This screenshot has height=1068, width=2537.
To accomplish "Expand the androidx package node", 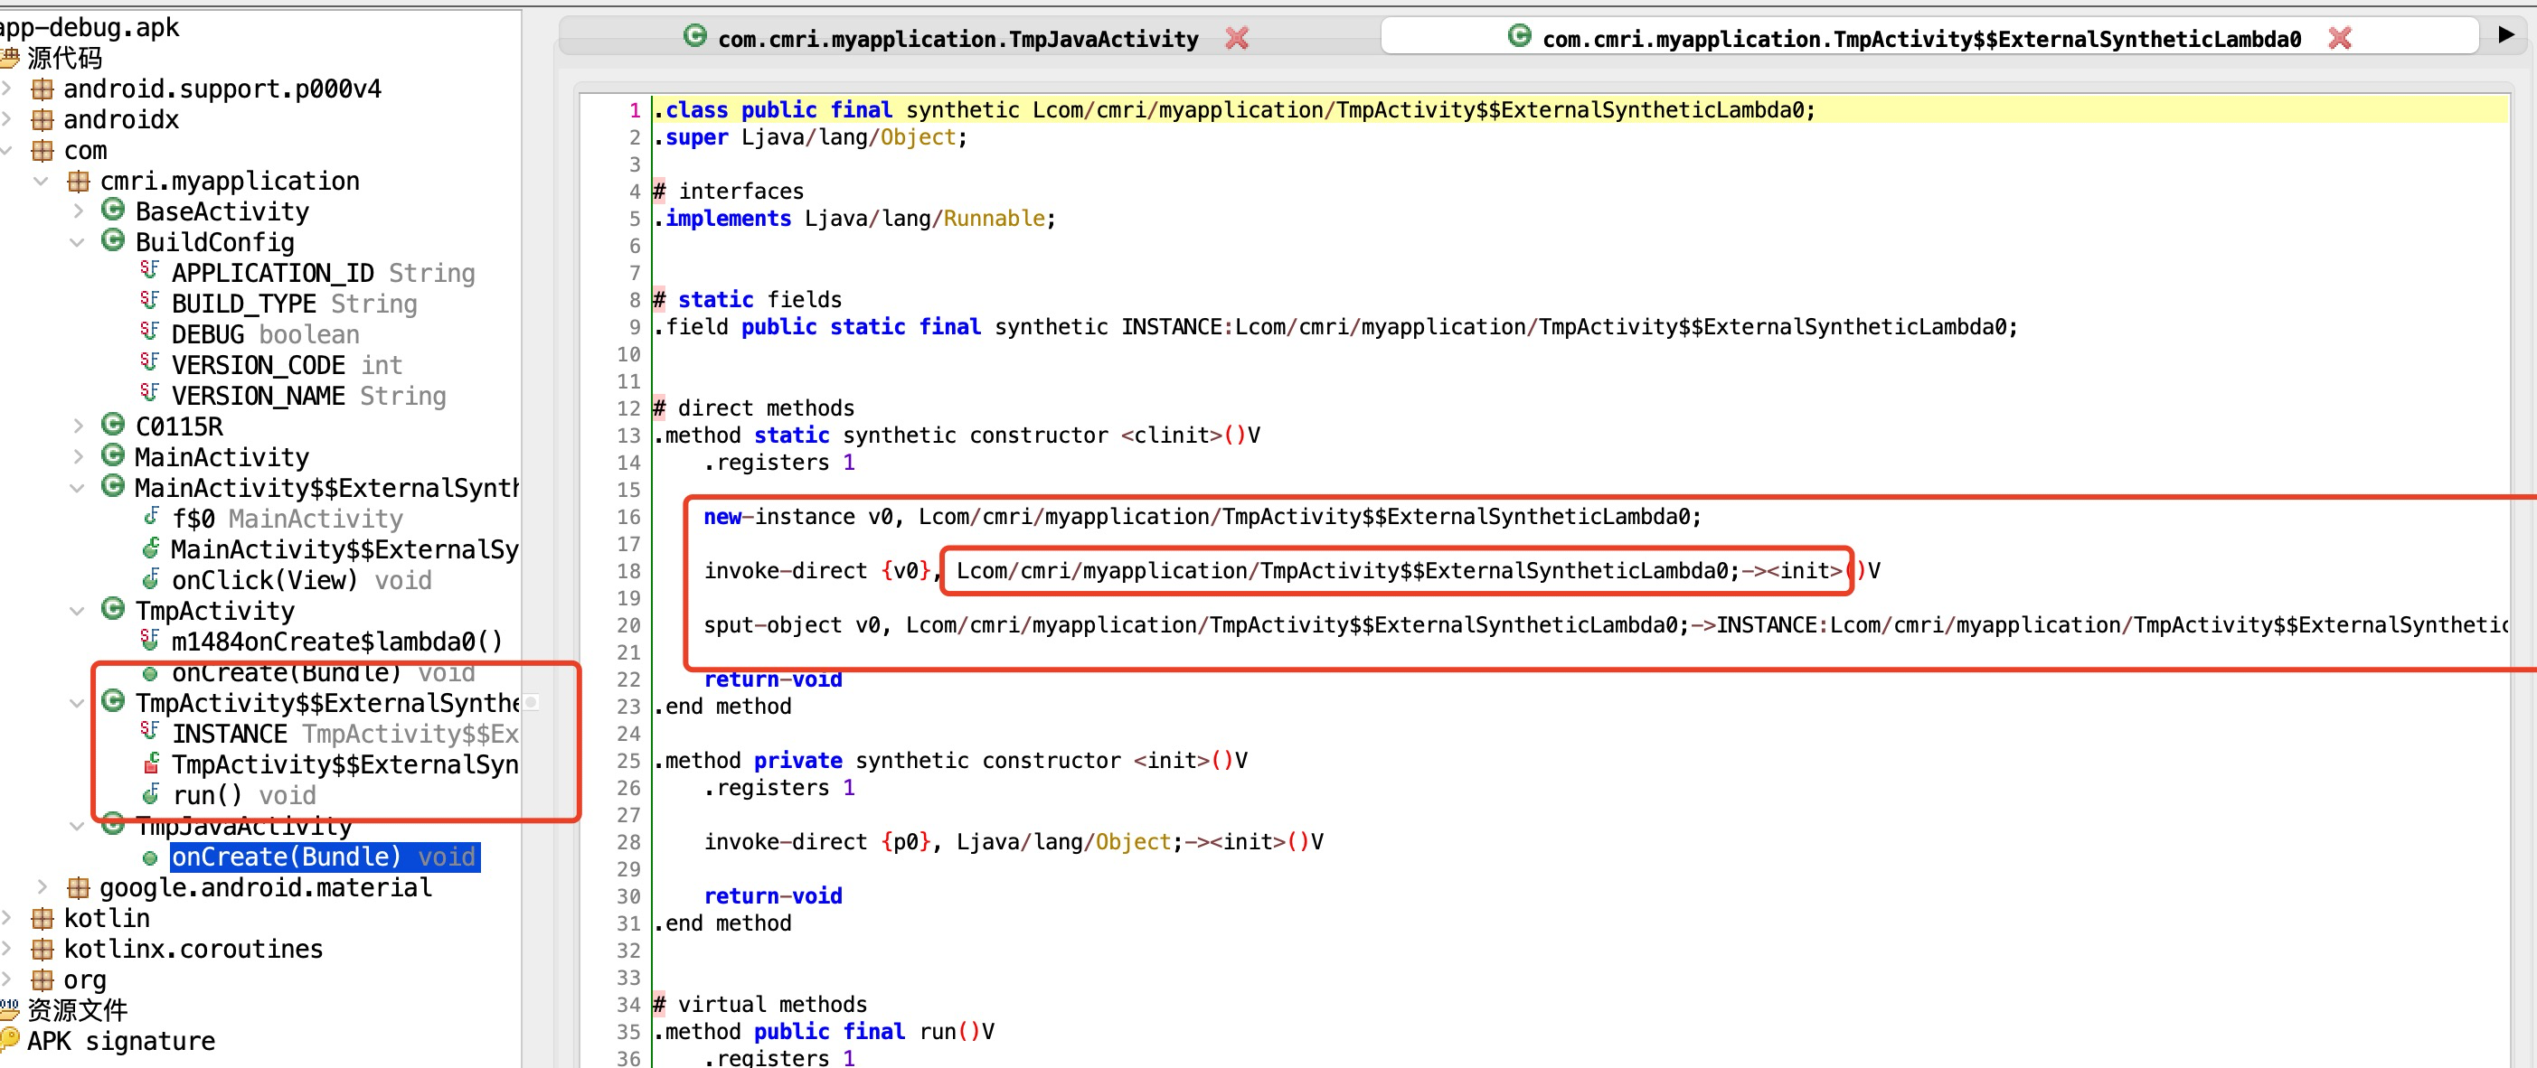I will (7, 120).
